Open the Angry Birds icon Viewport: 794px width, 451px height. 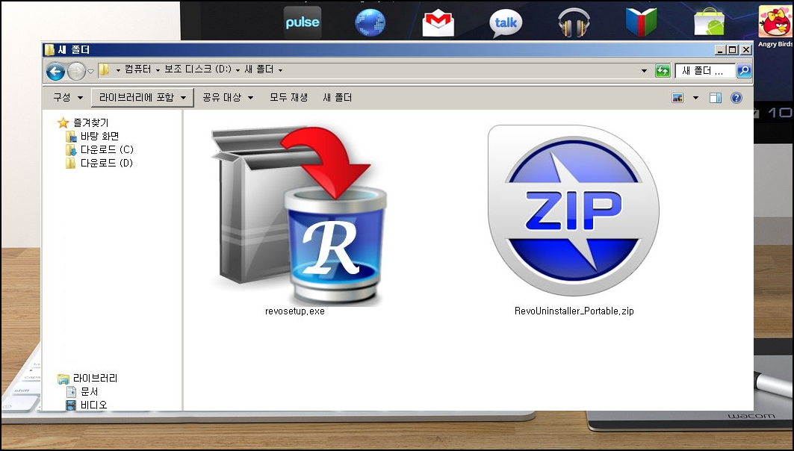(775, 22)
